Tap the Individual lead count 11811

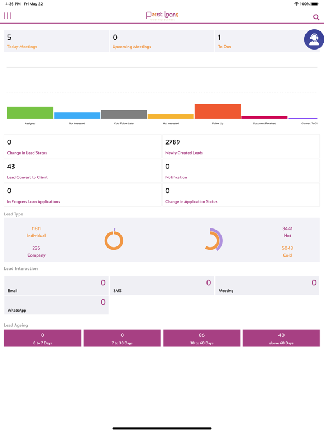click(x=36, y=228)
